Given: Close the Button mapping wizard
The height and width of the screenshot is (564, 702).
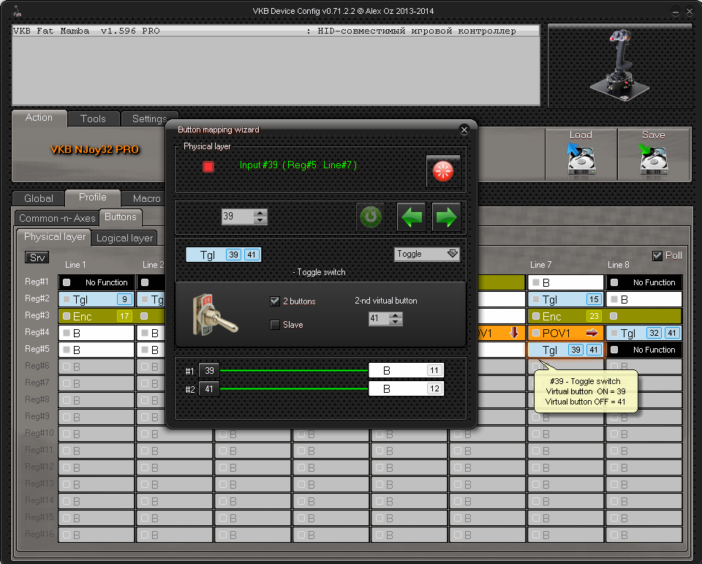Looking at the screenshot, I should [x=464, y=129].
